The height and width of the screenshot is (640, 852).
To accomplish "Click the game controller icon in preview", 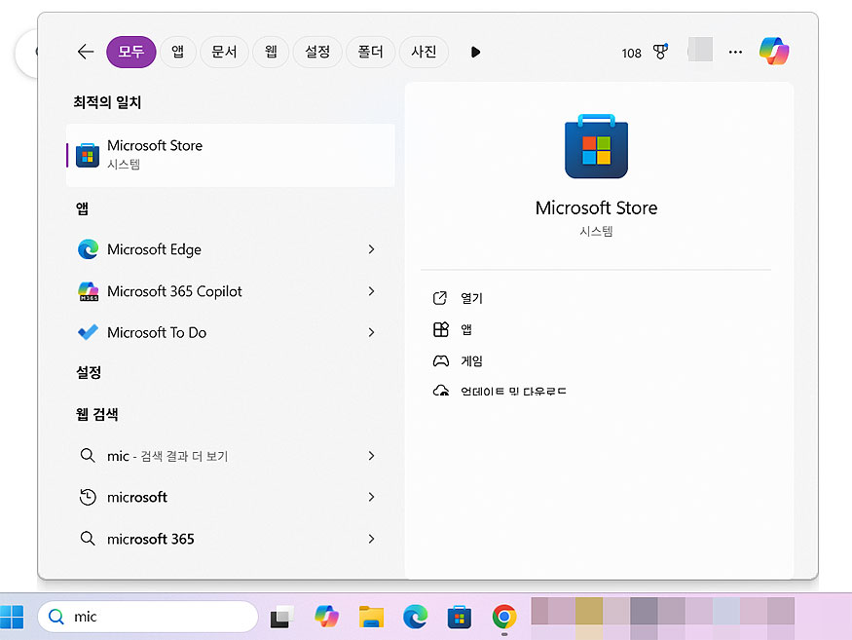I will pyautogui.click(x=441, y=361).
